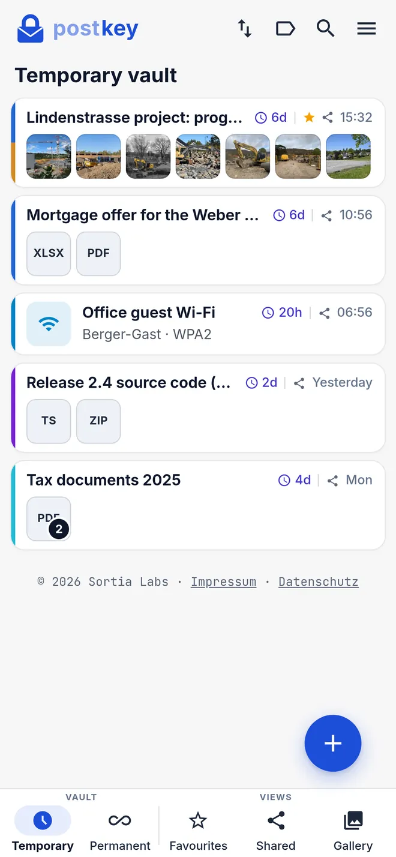Add new item with the plus button

333,744
